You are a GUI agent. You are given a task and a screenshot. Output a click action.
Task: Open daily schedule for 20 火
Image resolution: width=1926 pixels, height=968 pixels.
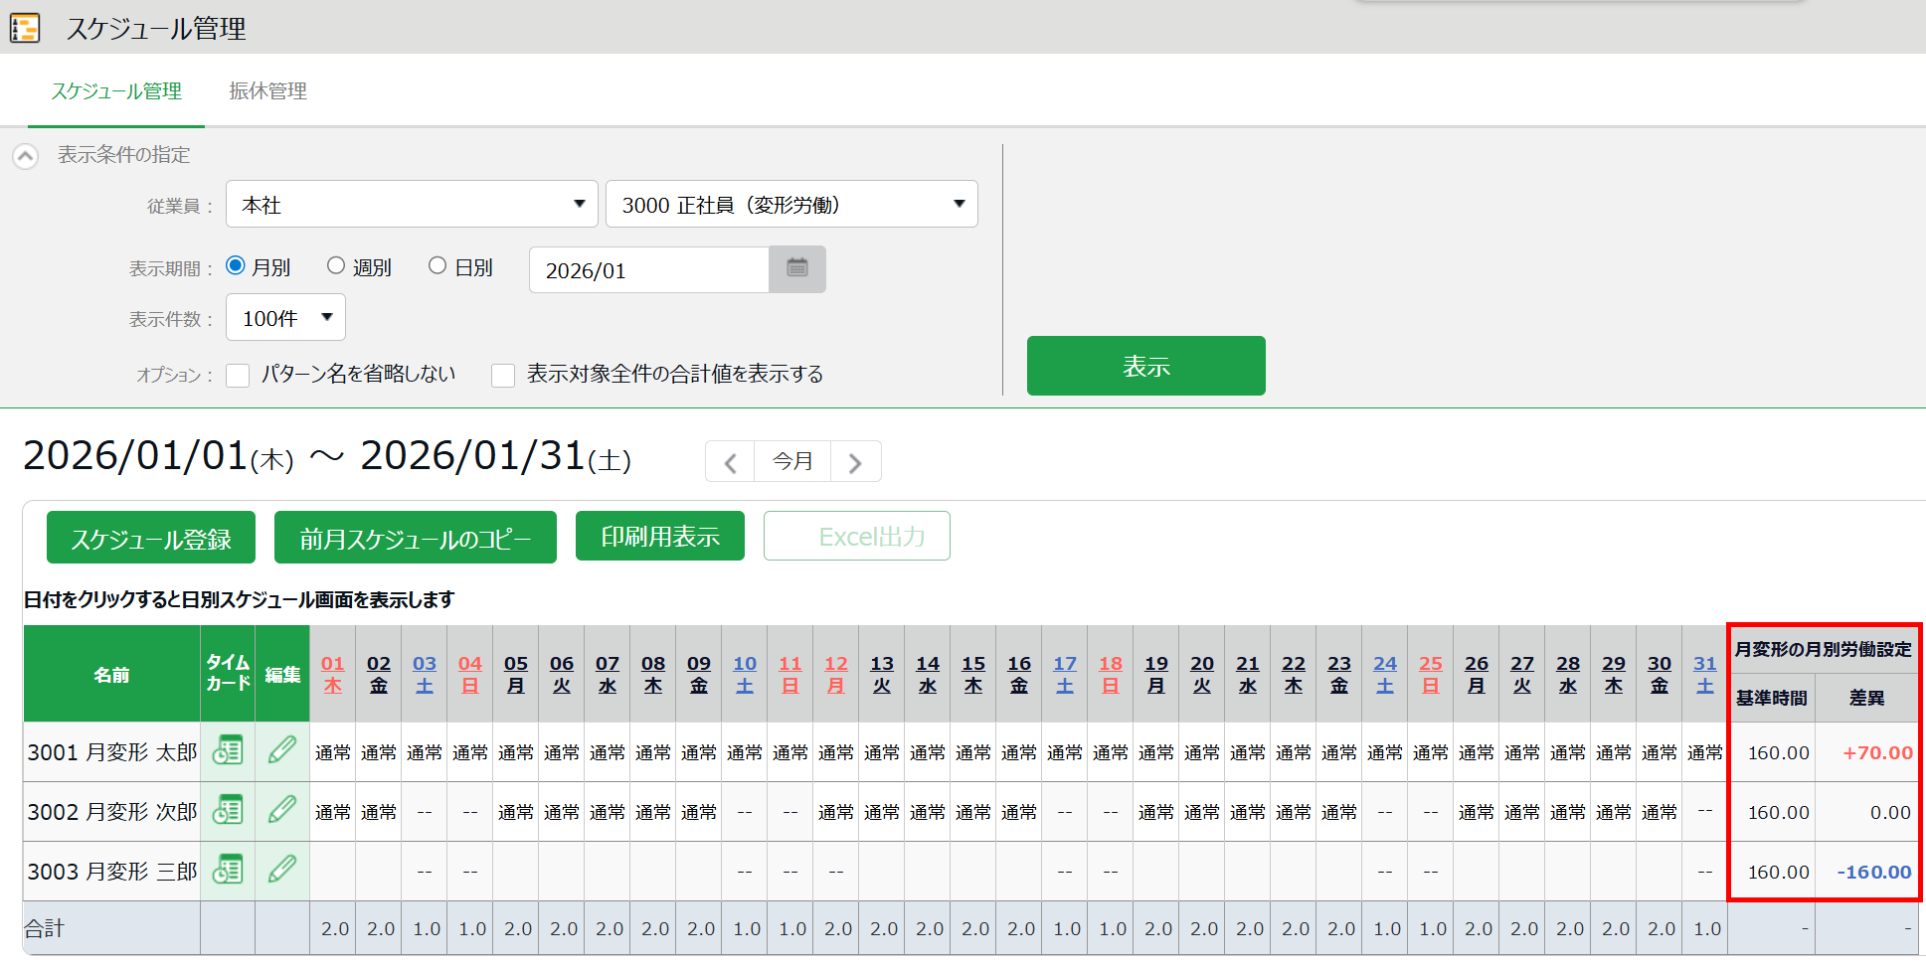point(1202,674)
